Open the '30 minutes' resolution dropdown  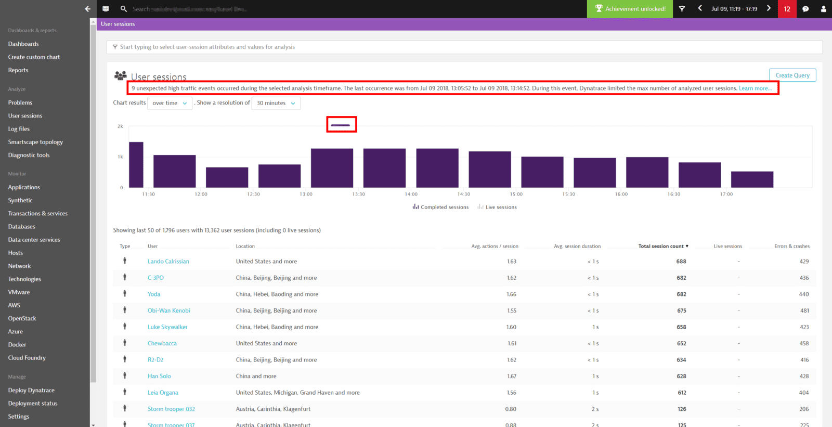276,103
